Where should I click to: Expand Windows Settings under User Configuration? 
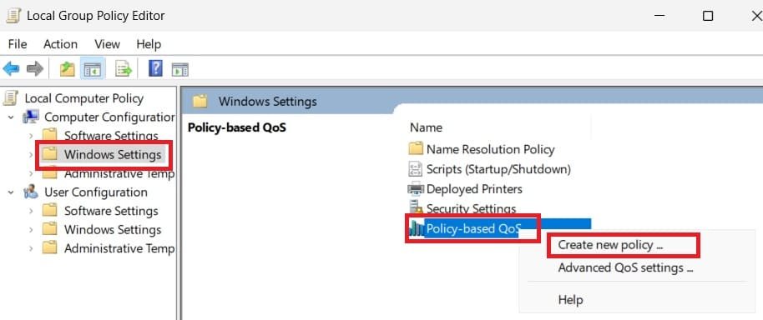click(31, 229)
